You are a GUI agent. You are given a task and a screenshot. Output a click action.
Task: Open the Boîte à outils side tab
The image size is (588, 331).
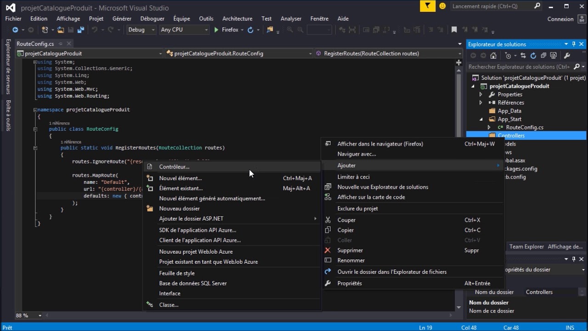(x=8, y=115)
